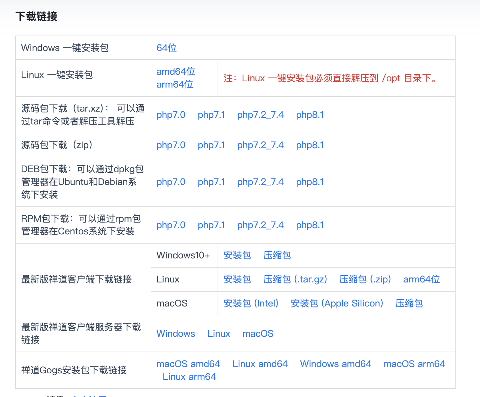Click the 下载链接 heading
Image resolution: width=480 pixels, height=397 pixels.
point(36,16)
